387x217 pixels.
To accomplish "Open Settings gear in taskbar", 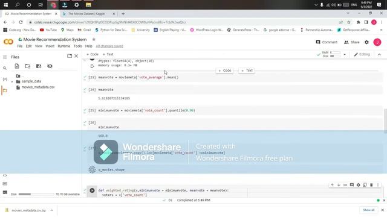I will coord(77,5).
